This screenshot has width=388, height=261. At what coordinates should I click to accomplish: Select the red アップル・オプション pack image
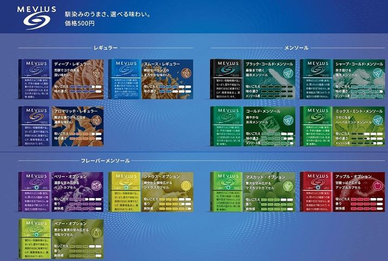pos(316,192)
